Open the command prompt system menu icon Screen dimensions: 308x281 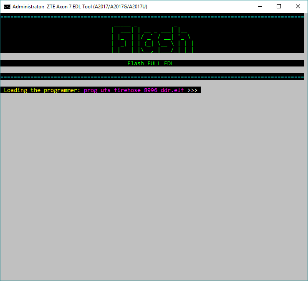tap(7, 7)
